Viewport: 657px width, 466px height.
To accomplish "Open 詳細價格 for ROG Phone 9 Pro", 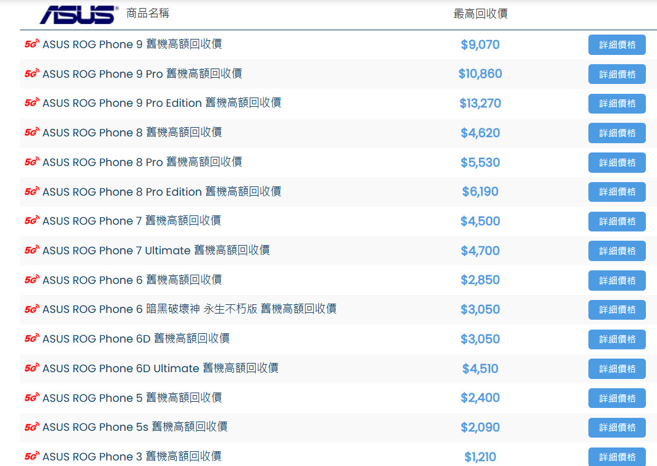I will pos(617,74).
